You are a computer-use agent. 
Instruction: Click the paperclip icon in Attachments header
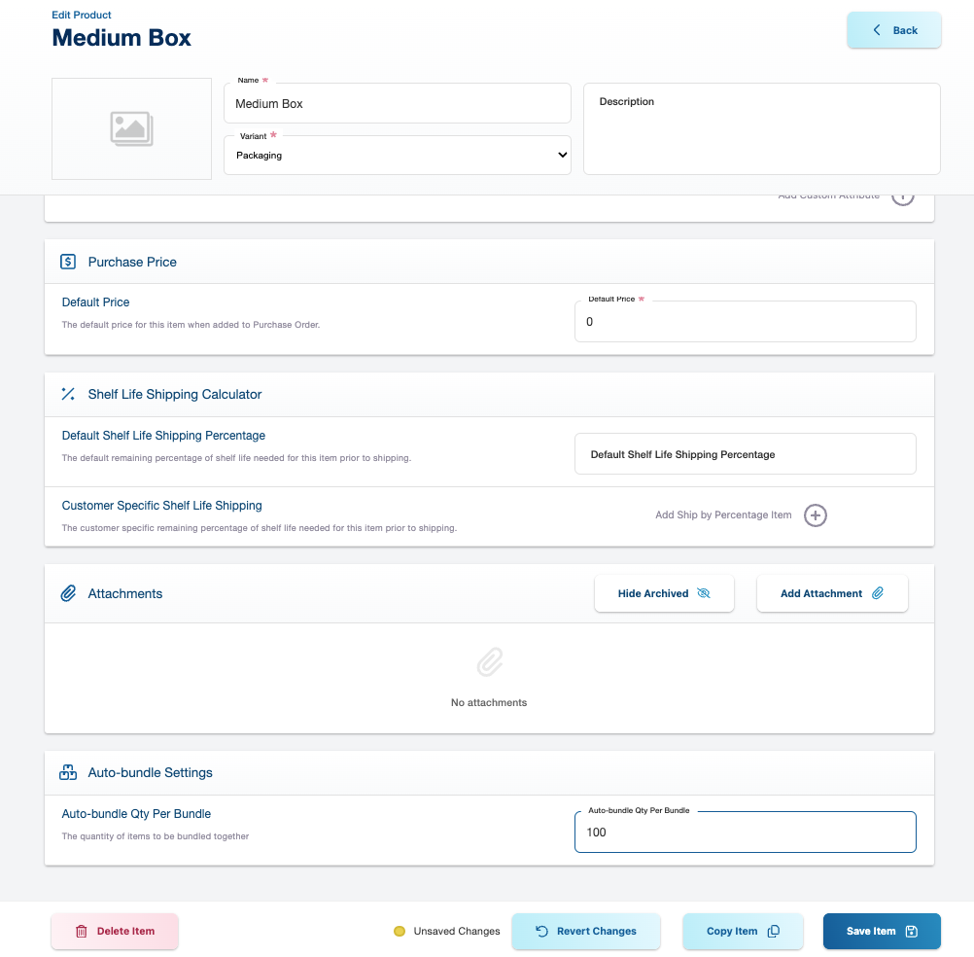[x=68, y=593]
